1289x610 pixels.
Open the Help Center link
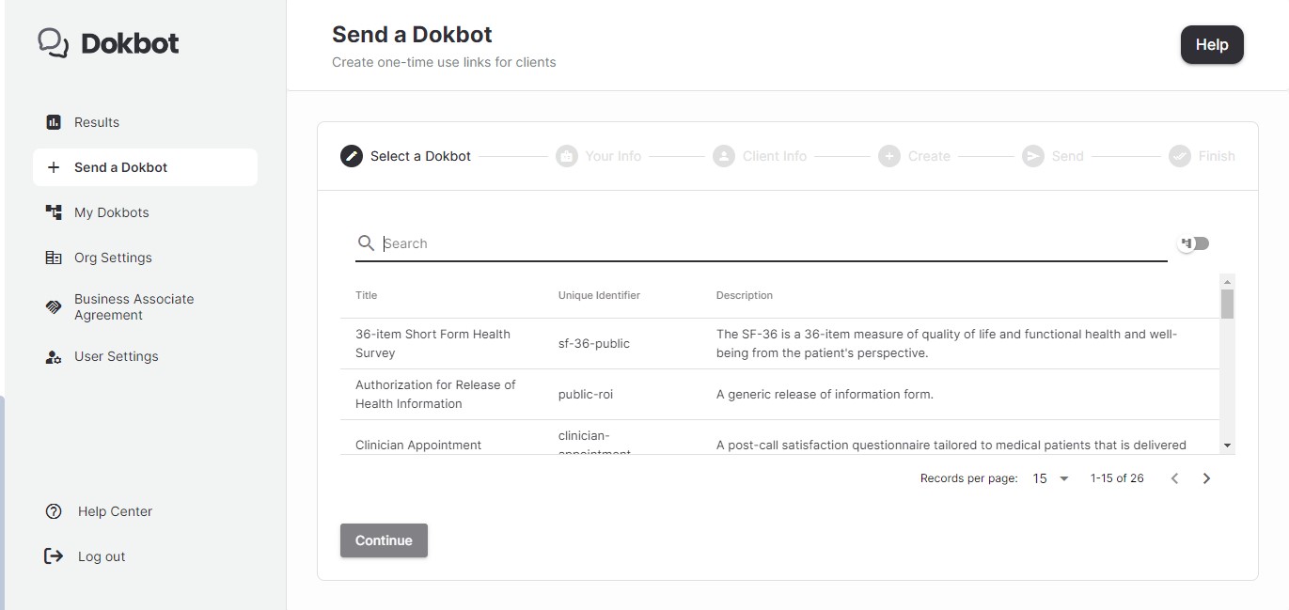(x=115, y=511)
